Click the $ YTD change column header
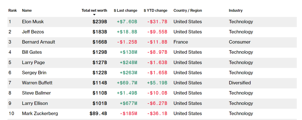 tap(155, 10)
